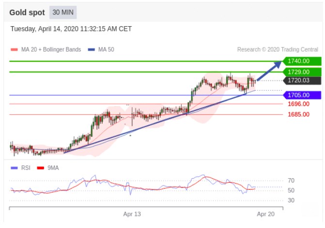This screenshot has width=325, height=228.
Task: Click the 1685.00 red support label
Action: [298, 114]
